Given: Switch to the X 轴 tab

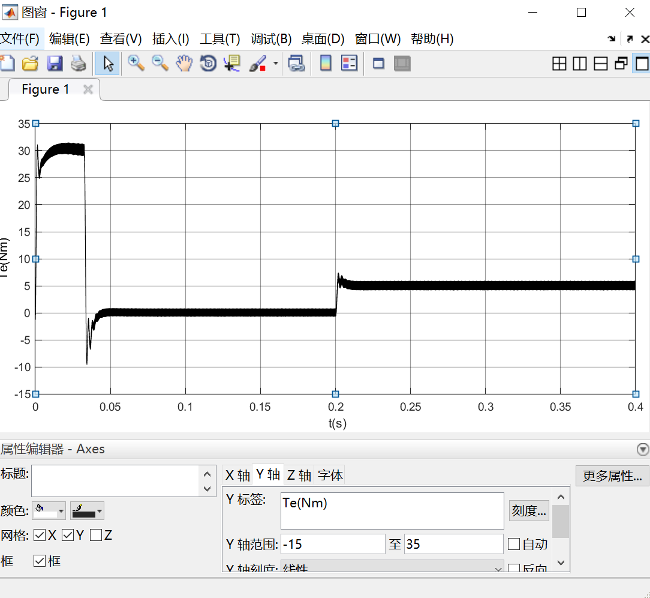Looking at the screenshot, I should point(237,475).
